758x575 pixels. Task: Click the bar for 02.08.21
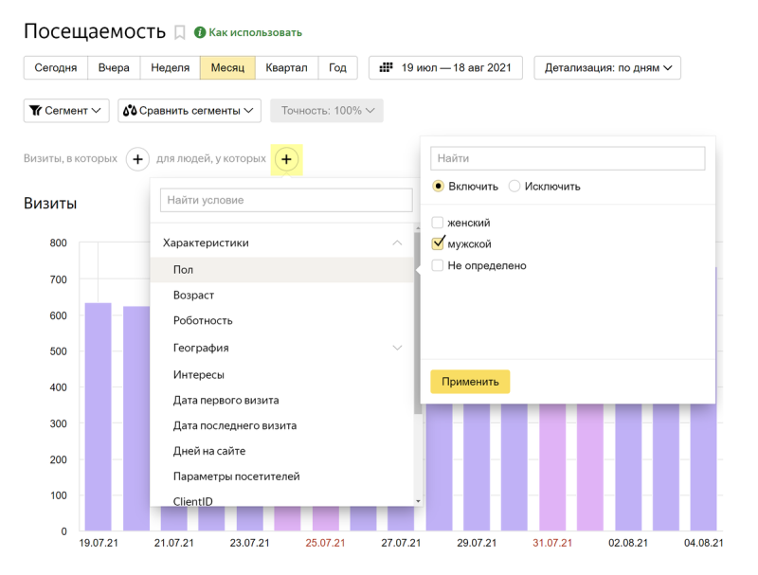[x=628, y=467]
